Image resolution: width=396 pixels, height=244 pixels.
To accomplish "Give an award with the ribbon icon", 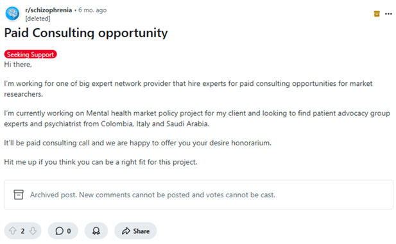I will pos(96,231).
